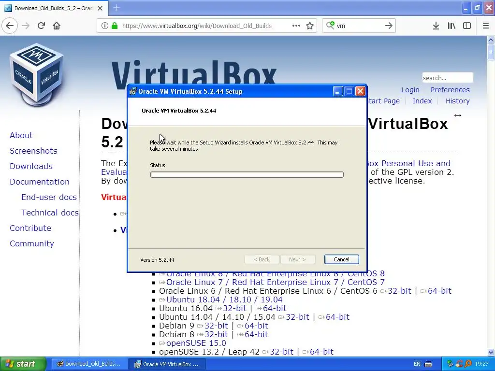
Task: Open the Contribute sidebar link
Action: click(30, 228)
